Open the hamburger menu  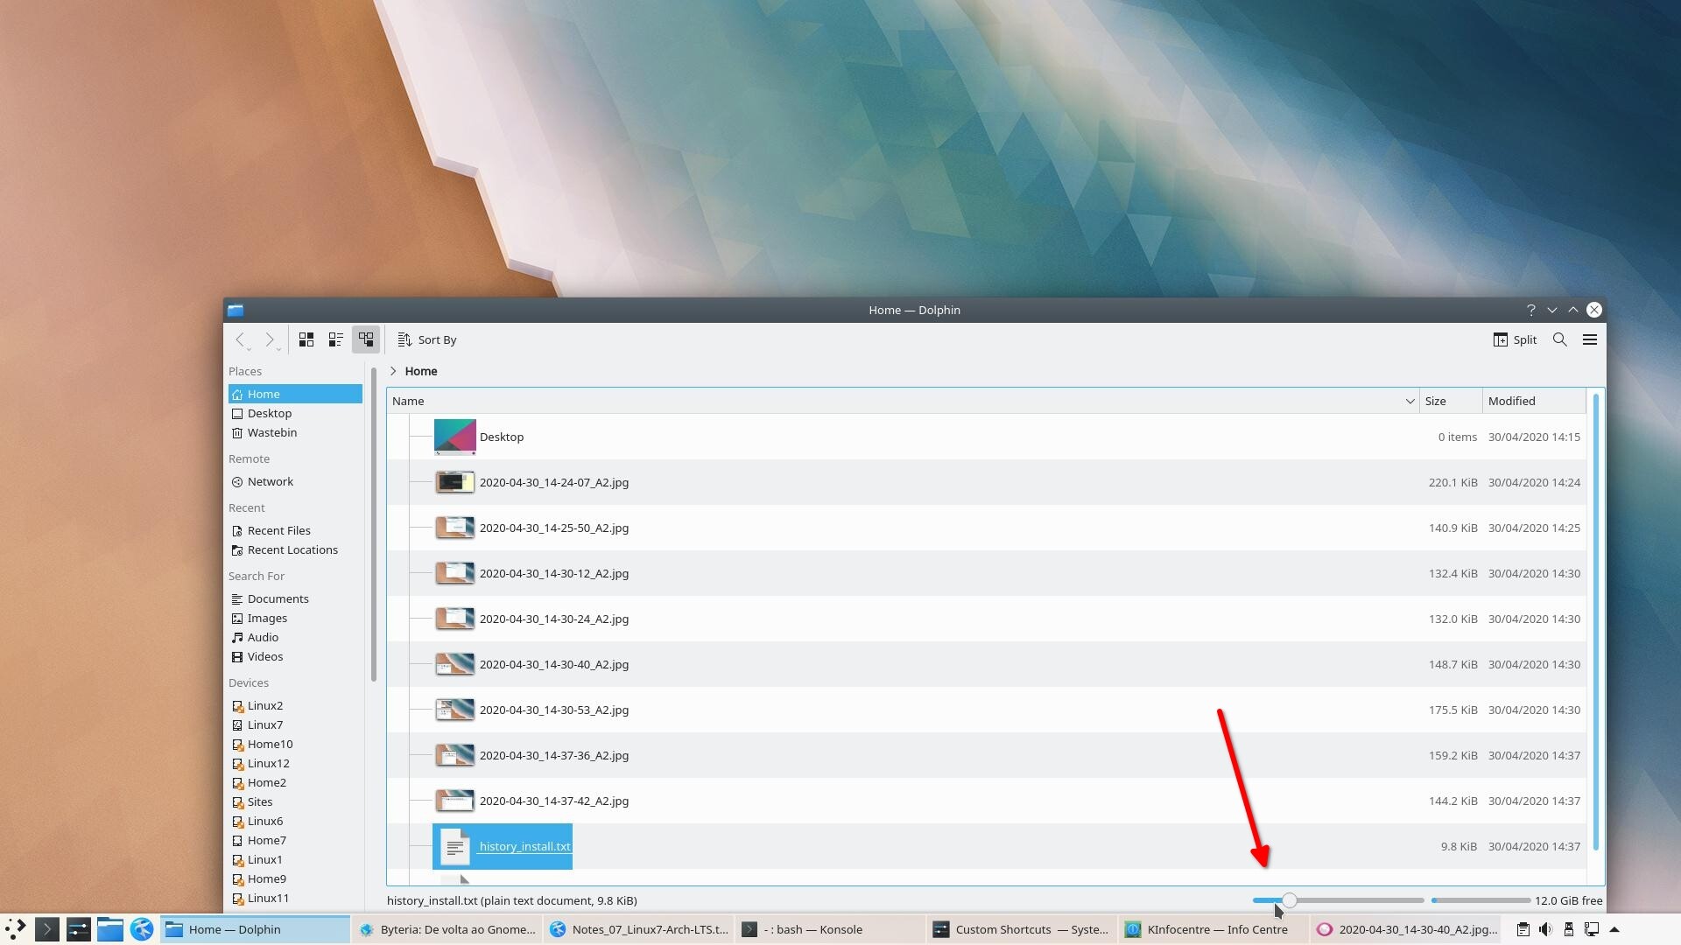tap(1590, 339)
